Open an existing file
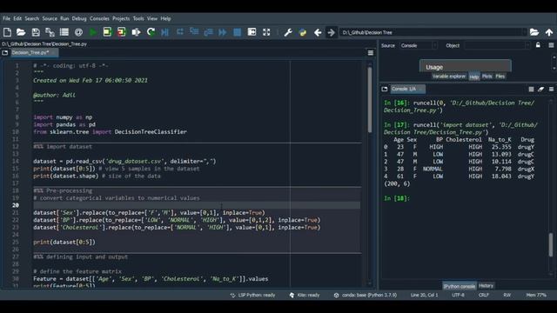Screen dimensions: 557x313 (21, 32)
